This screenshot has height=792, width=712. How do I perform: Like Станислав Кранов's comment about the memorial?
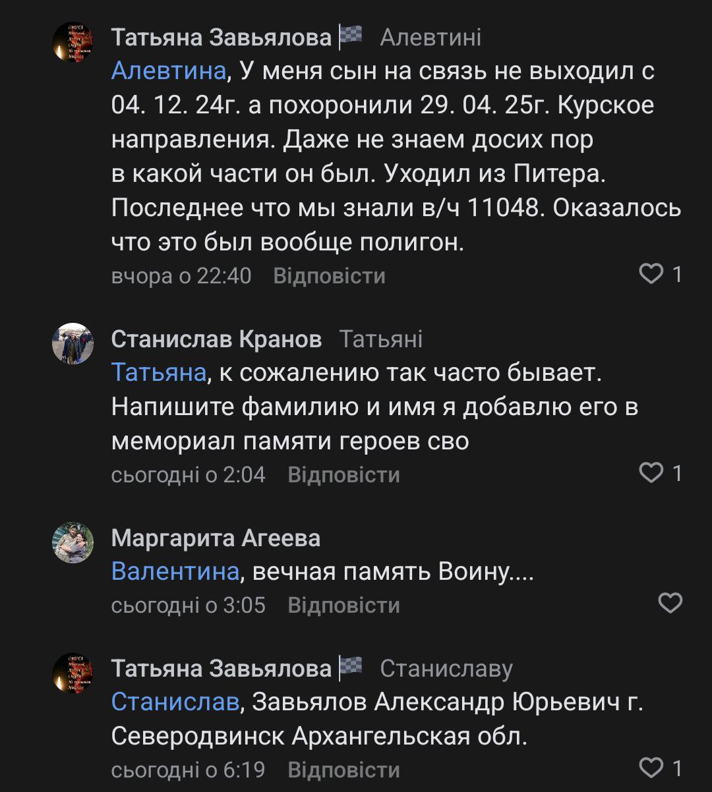coord(651,472)
